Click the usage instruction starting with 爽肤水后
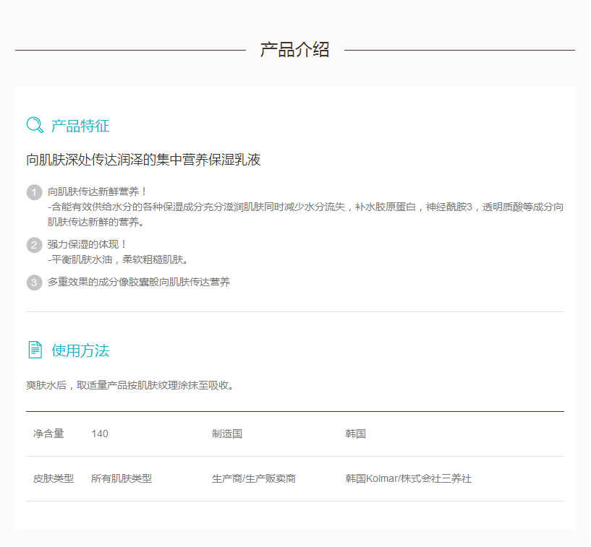Viewport: 591px width, 547px height. [x=130, y=385]
